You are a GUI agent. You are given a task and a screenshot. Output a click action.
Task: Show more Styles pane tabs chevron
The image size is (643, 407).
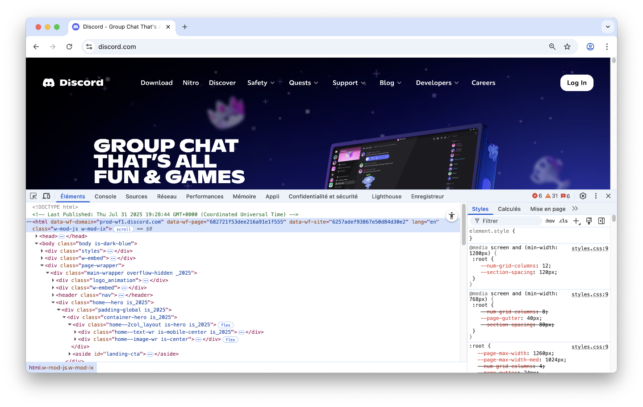tap(575, 209)
